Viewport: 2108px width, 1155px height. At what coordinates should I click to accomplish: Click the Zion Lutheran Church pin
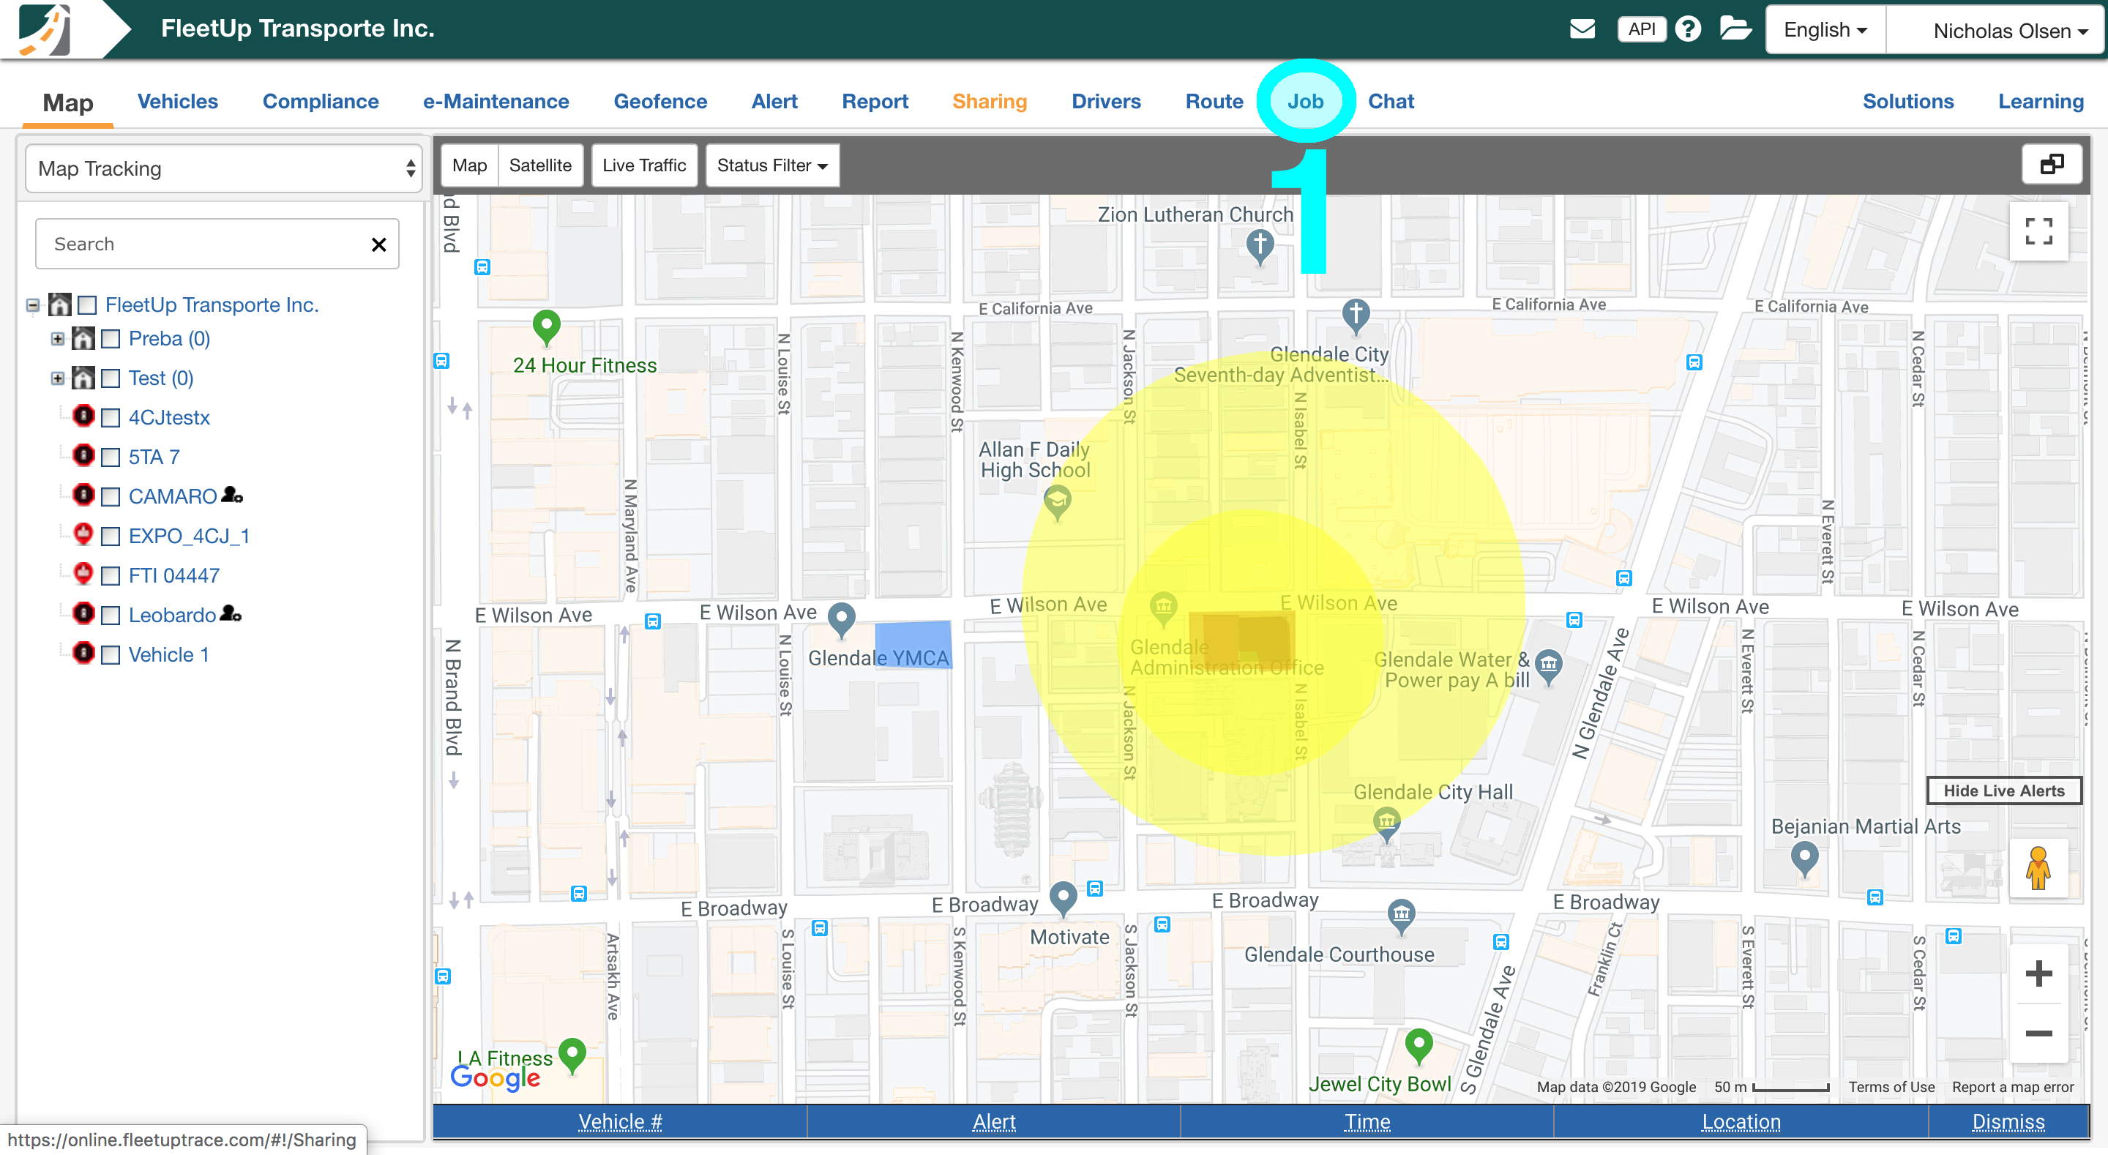[x=1260, y=247]
